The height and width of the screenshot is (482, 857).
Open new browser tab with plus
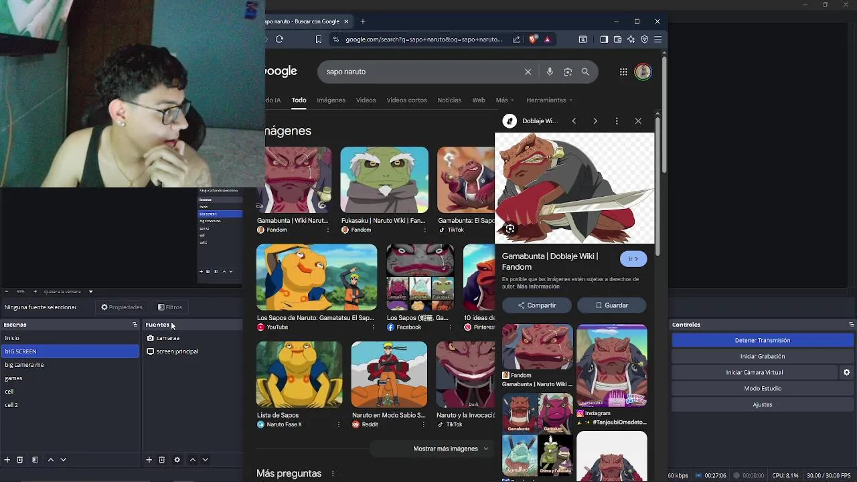pyautogui.click(x=362, y=21)
